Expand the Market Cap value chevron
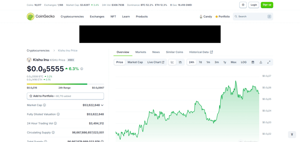This screenshot has height=142, width=300. (x=102, y=105)
